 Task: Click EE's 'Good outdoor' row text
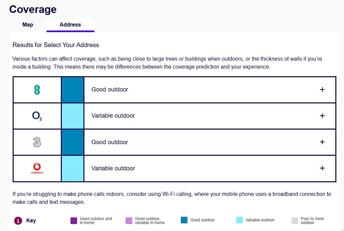pos(110,89)
